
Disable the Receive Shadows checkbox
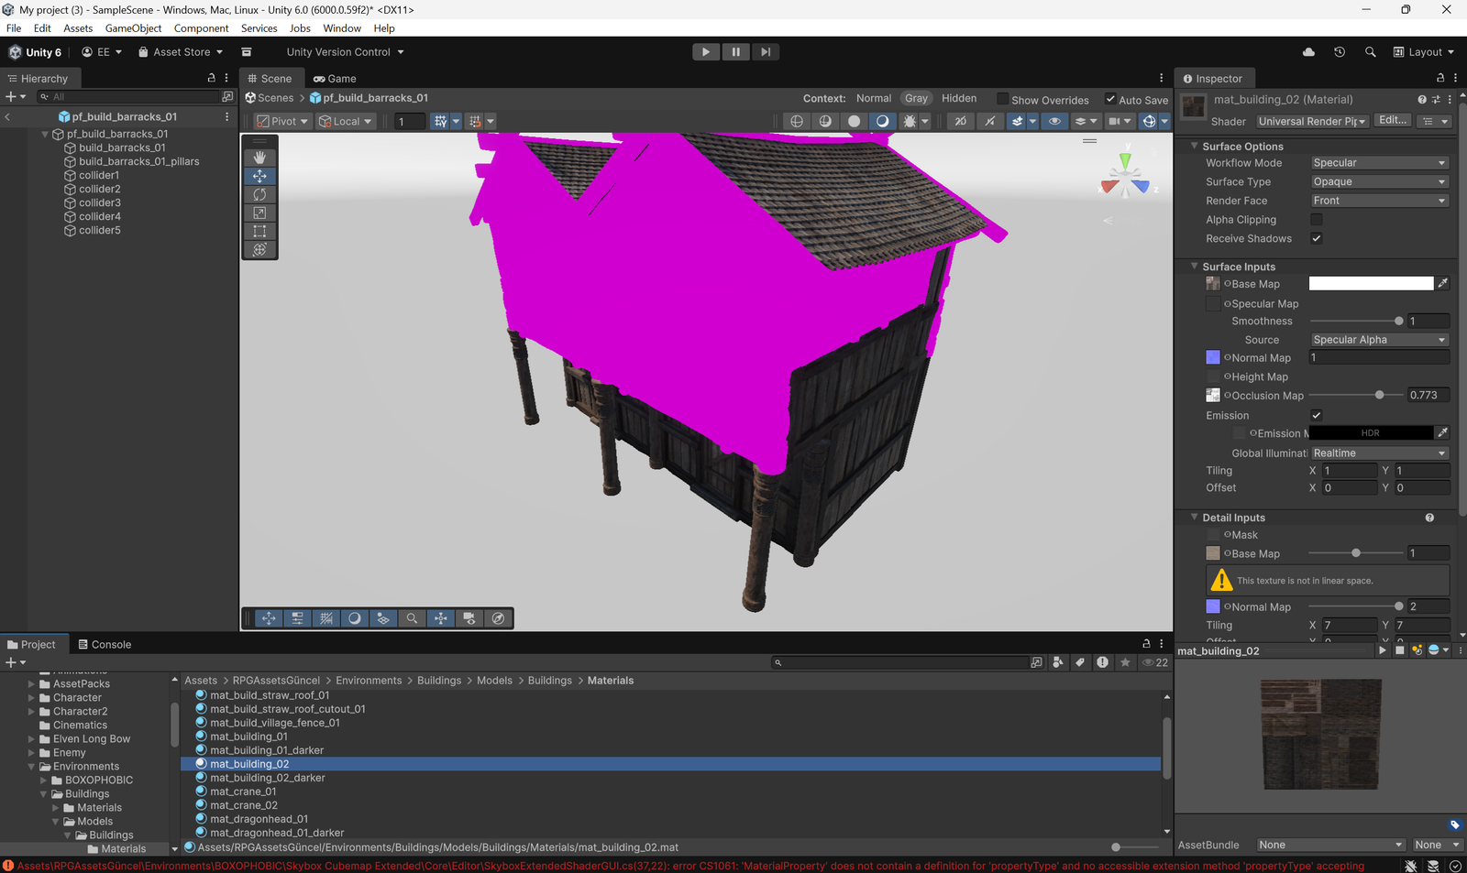tap(1317, 238)
